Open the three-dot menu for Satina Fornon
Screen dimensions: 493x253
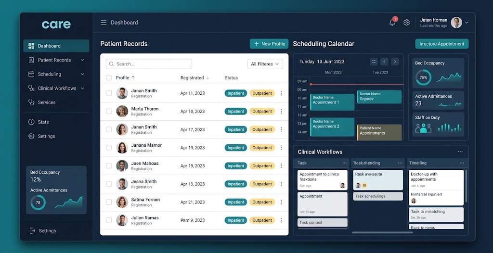coord(281,202)
